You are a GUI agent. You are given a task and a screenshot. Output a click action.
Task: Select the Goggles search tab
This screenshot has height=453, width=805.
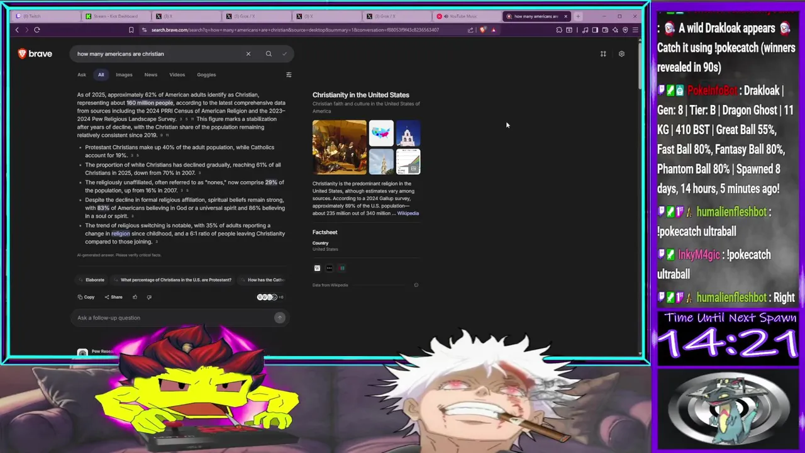pos(206,74)
